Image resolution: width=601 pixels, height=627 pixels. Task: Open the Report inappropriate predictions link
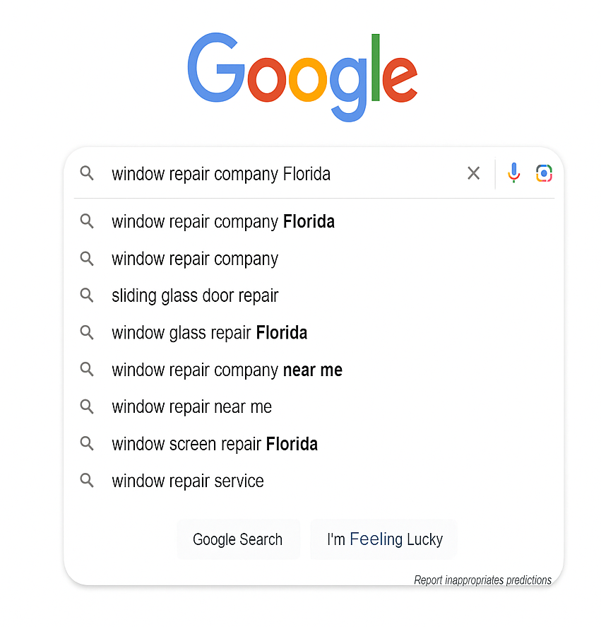[x=482, y=580]
